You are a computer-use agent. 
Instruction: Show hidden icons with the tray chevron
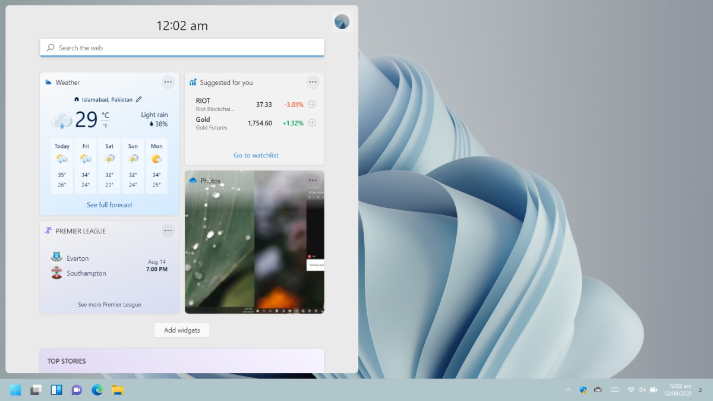coord(568,390)
